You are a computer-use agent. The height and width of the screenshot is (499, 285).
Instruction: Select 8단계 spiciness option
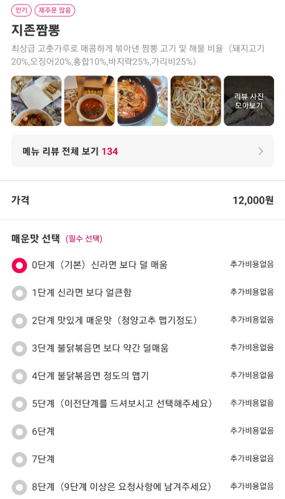tap(20, 487)
